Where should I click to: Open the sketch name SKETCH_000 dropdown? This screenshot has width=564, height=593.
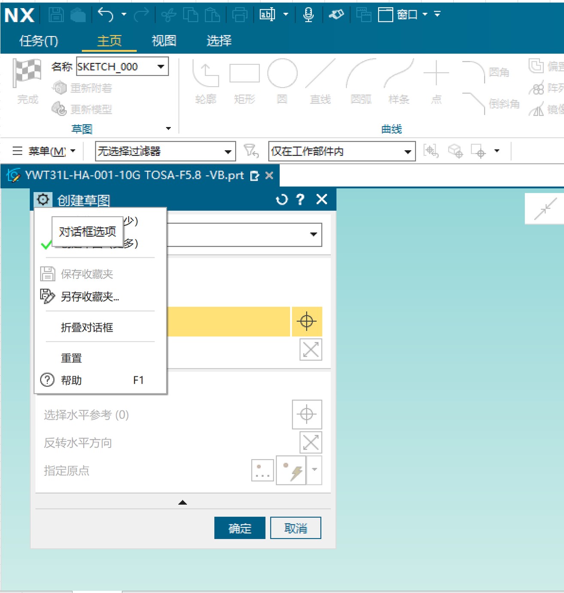point(161,67)
